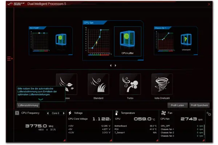Open the monitor settings gear icon
This screenshot has height=145, width=218.
click(x=209, y=114)
